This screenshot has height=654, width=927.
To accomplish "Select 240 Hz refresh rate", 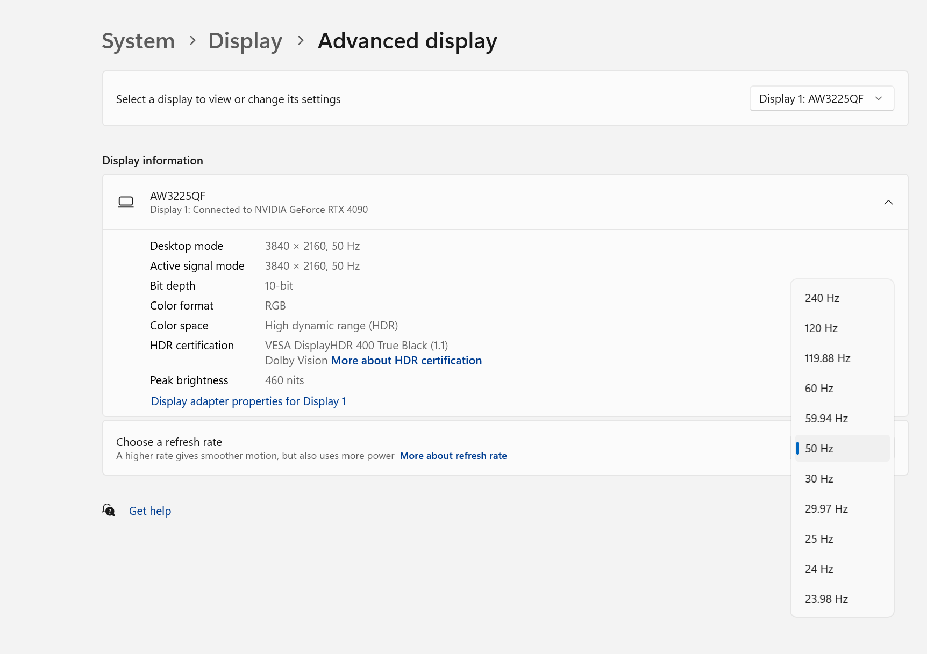I will click(x=822, y=298).
